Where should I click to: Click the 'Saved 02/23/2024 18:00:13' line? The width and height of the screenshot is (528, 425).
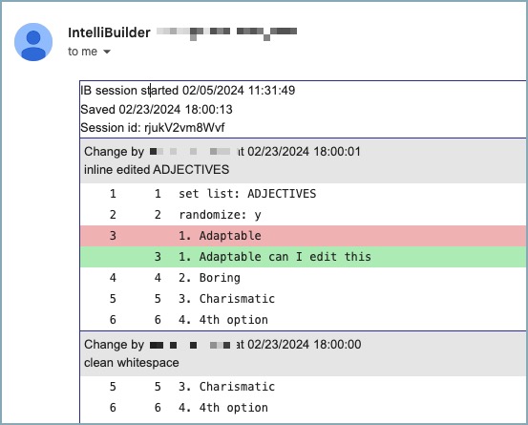click(157, 110)
